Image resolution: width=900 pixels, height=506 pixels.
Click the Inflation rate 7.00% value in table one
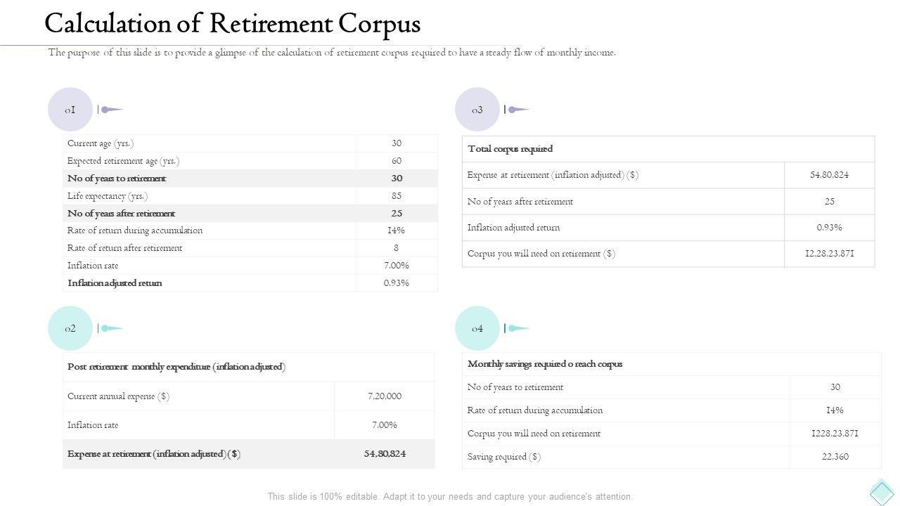[397, 266]
